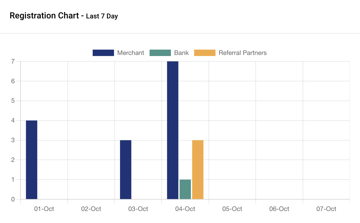Click the Registration Chart title

[x=44, y=16]
